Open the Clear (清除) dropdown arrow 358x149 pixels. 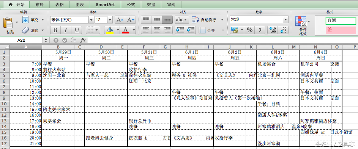point(43,30)
